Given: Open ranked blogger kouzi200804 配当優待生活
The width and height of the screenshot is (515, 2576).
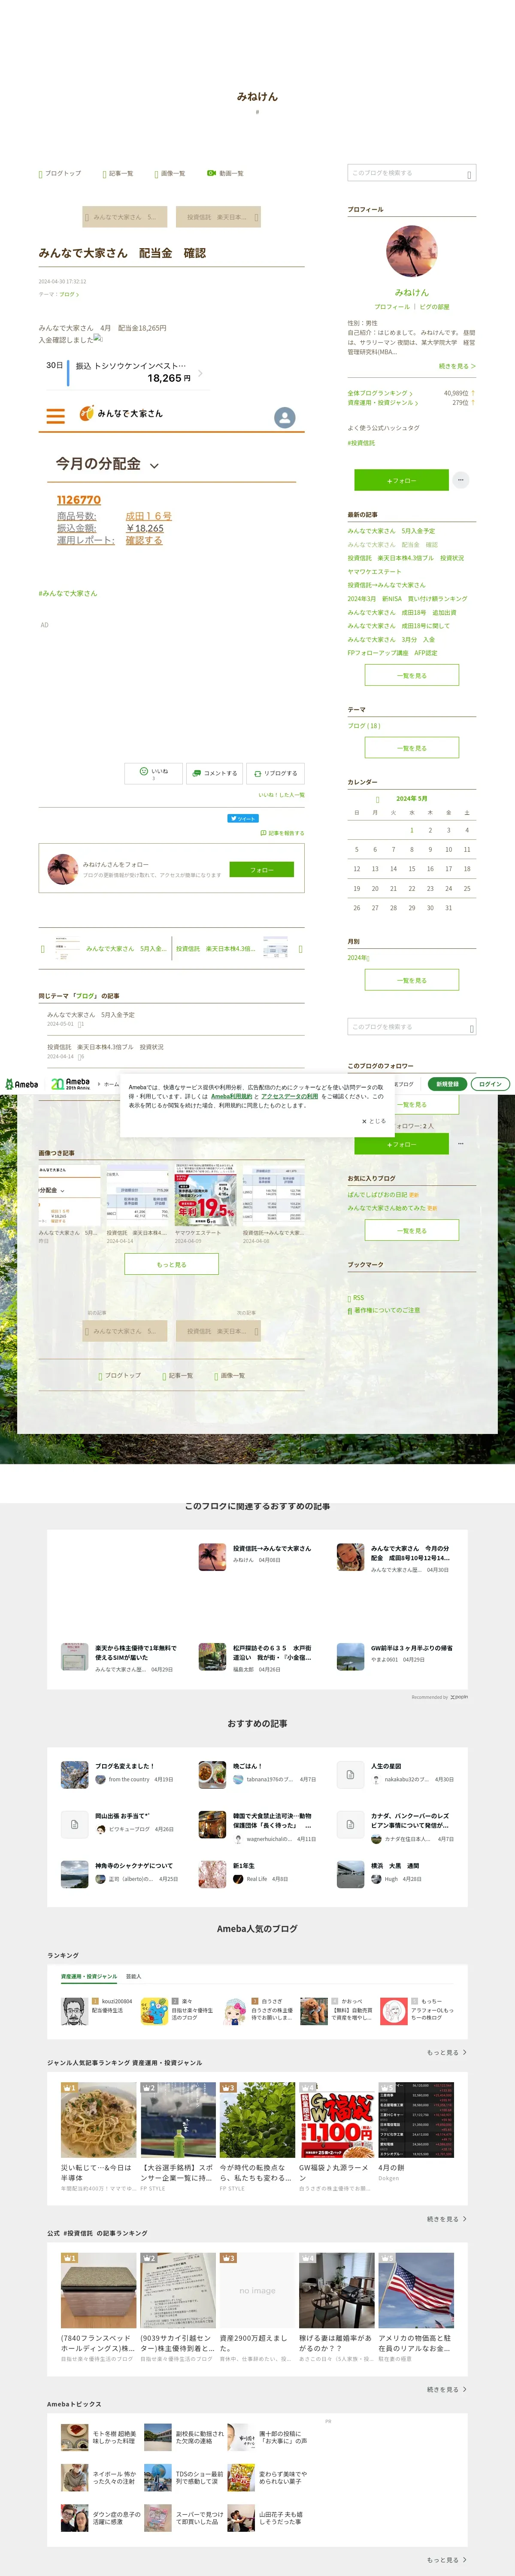Looking at the screenshot, I should tap(98, 2011).
